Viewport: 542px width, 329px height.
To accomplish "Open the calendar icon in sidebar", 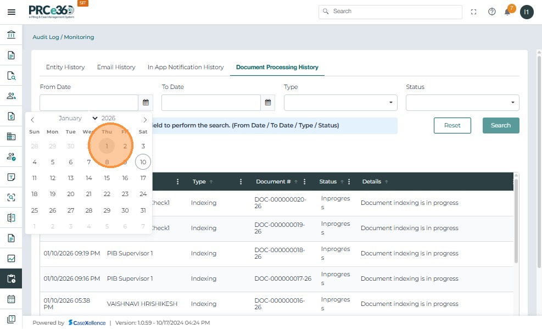I will click(11, 299).
